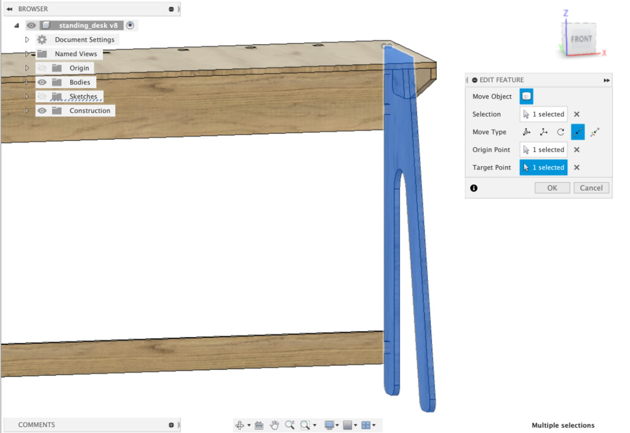Viewport: 630px width, 433px height.
Task: Expand the Comments panel with plus dot
Action: coord(171,424)
